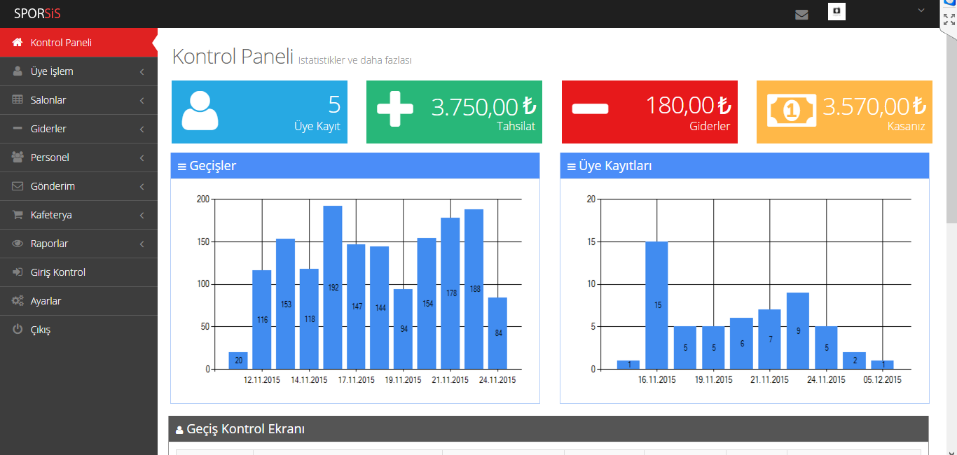Click the Kafeterya shopping cart icon

pos(18,215)
